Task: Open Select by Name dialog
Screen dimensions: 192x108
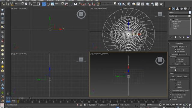Action: [x=30, y=4]
